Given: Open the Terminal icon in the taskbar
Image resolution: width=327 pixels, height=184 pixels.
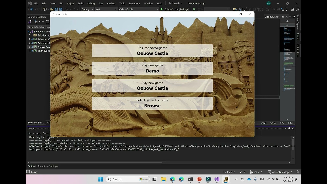Looking at the screenshot, I should (x=190, y=179).
